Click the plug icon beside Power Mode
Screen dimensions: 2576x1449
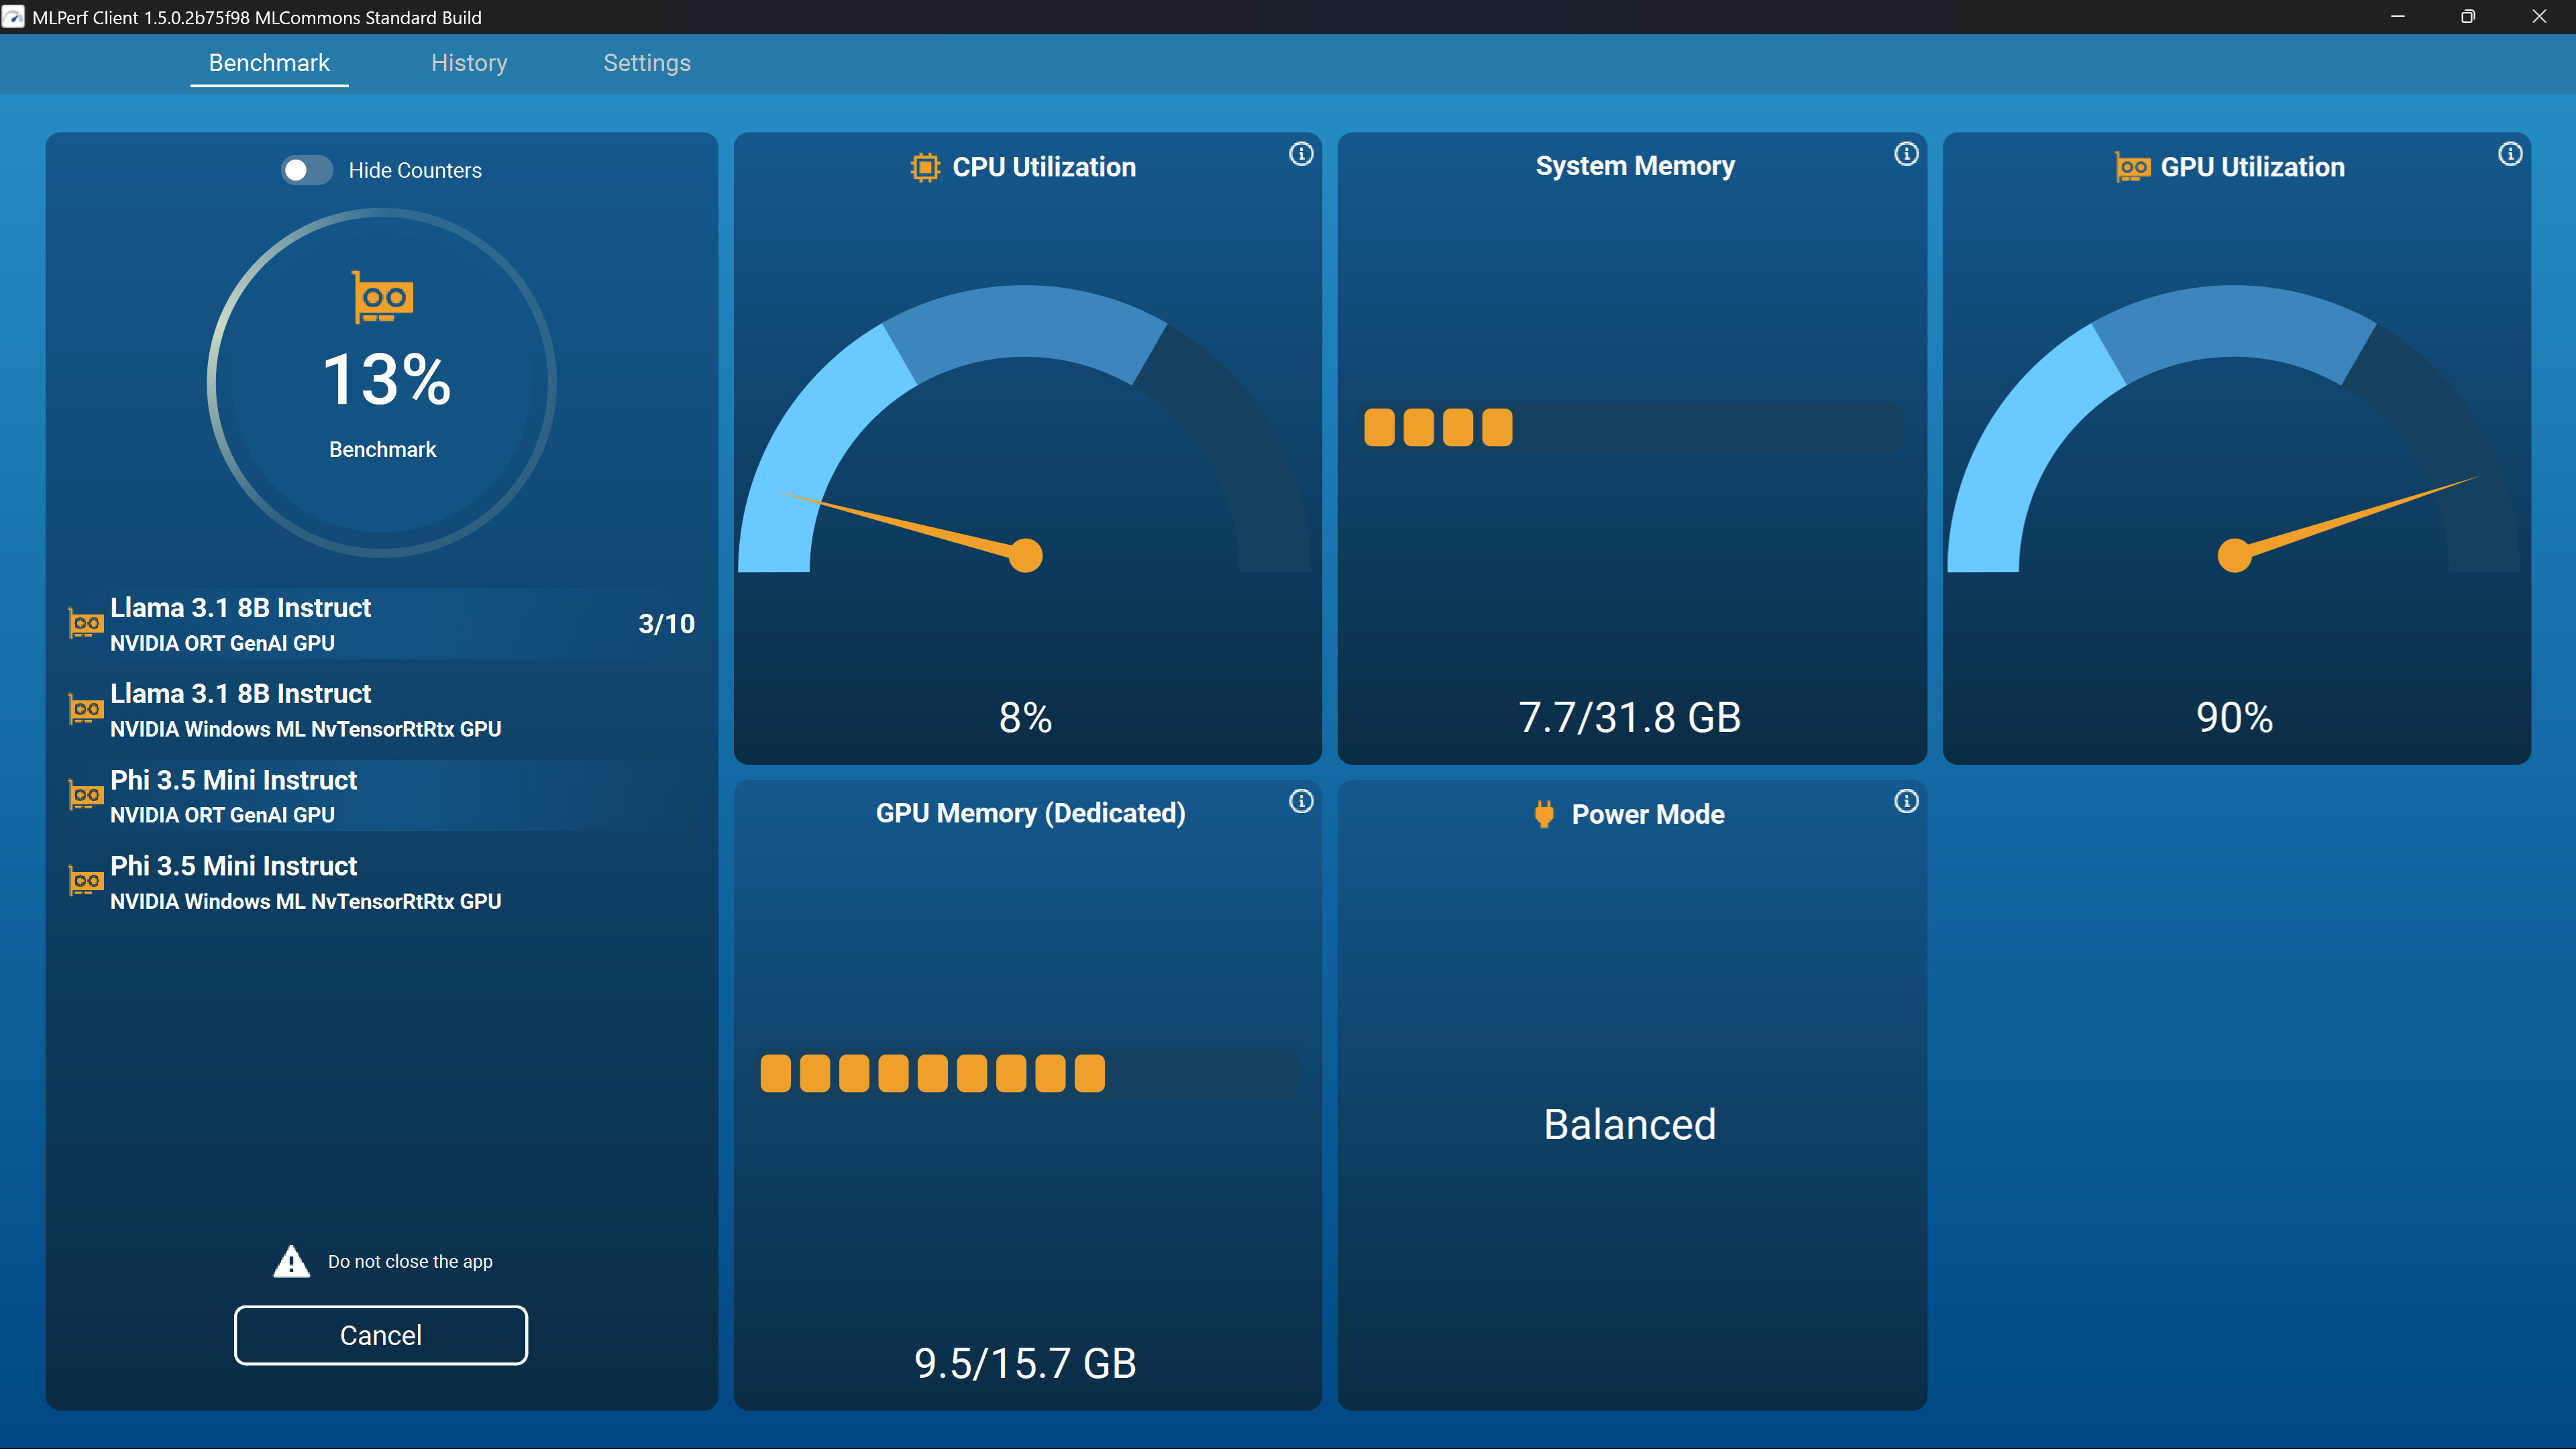(1544, 814)
